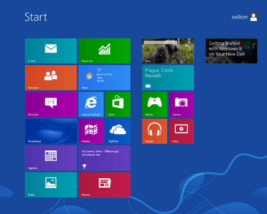Open the Store tile
The width and height of the screenshot is (267, 214).
point(118,104)
